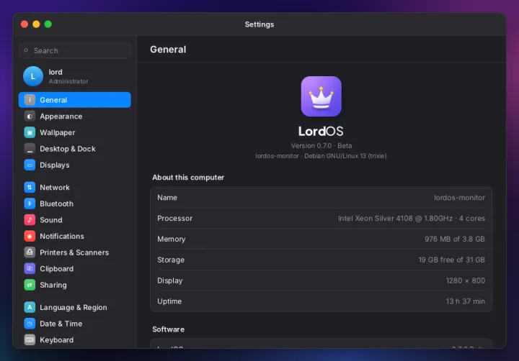Click the About this computer heading
The width and height of the screenshot is (519, 361).
click(x=188, y=178)
